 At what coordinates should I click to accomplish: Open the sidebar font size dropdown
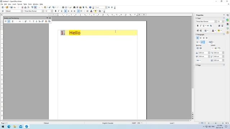click(x=223, y=21)
